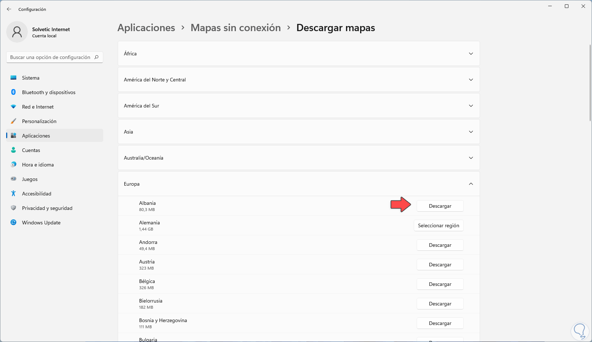Click the configuration search box
This screenshot has height=342, width=592.
tap(51, 57)
